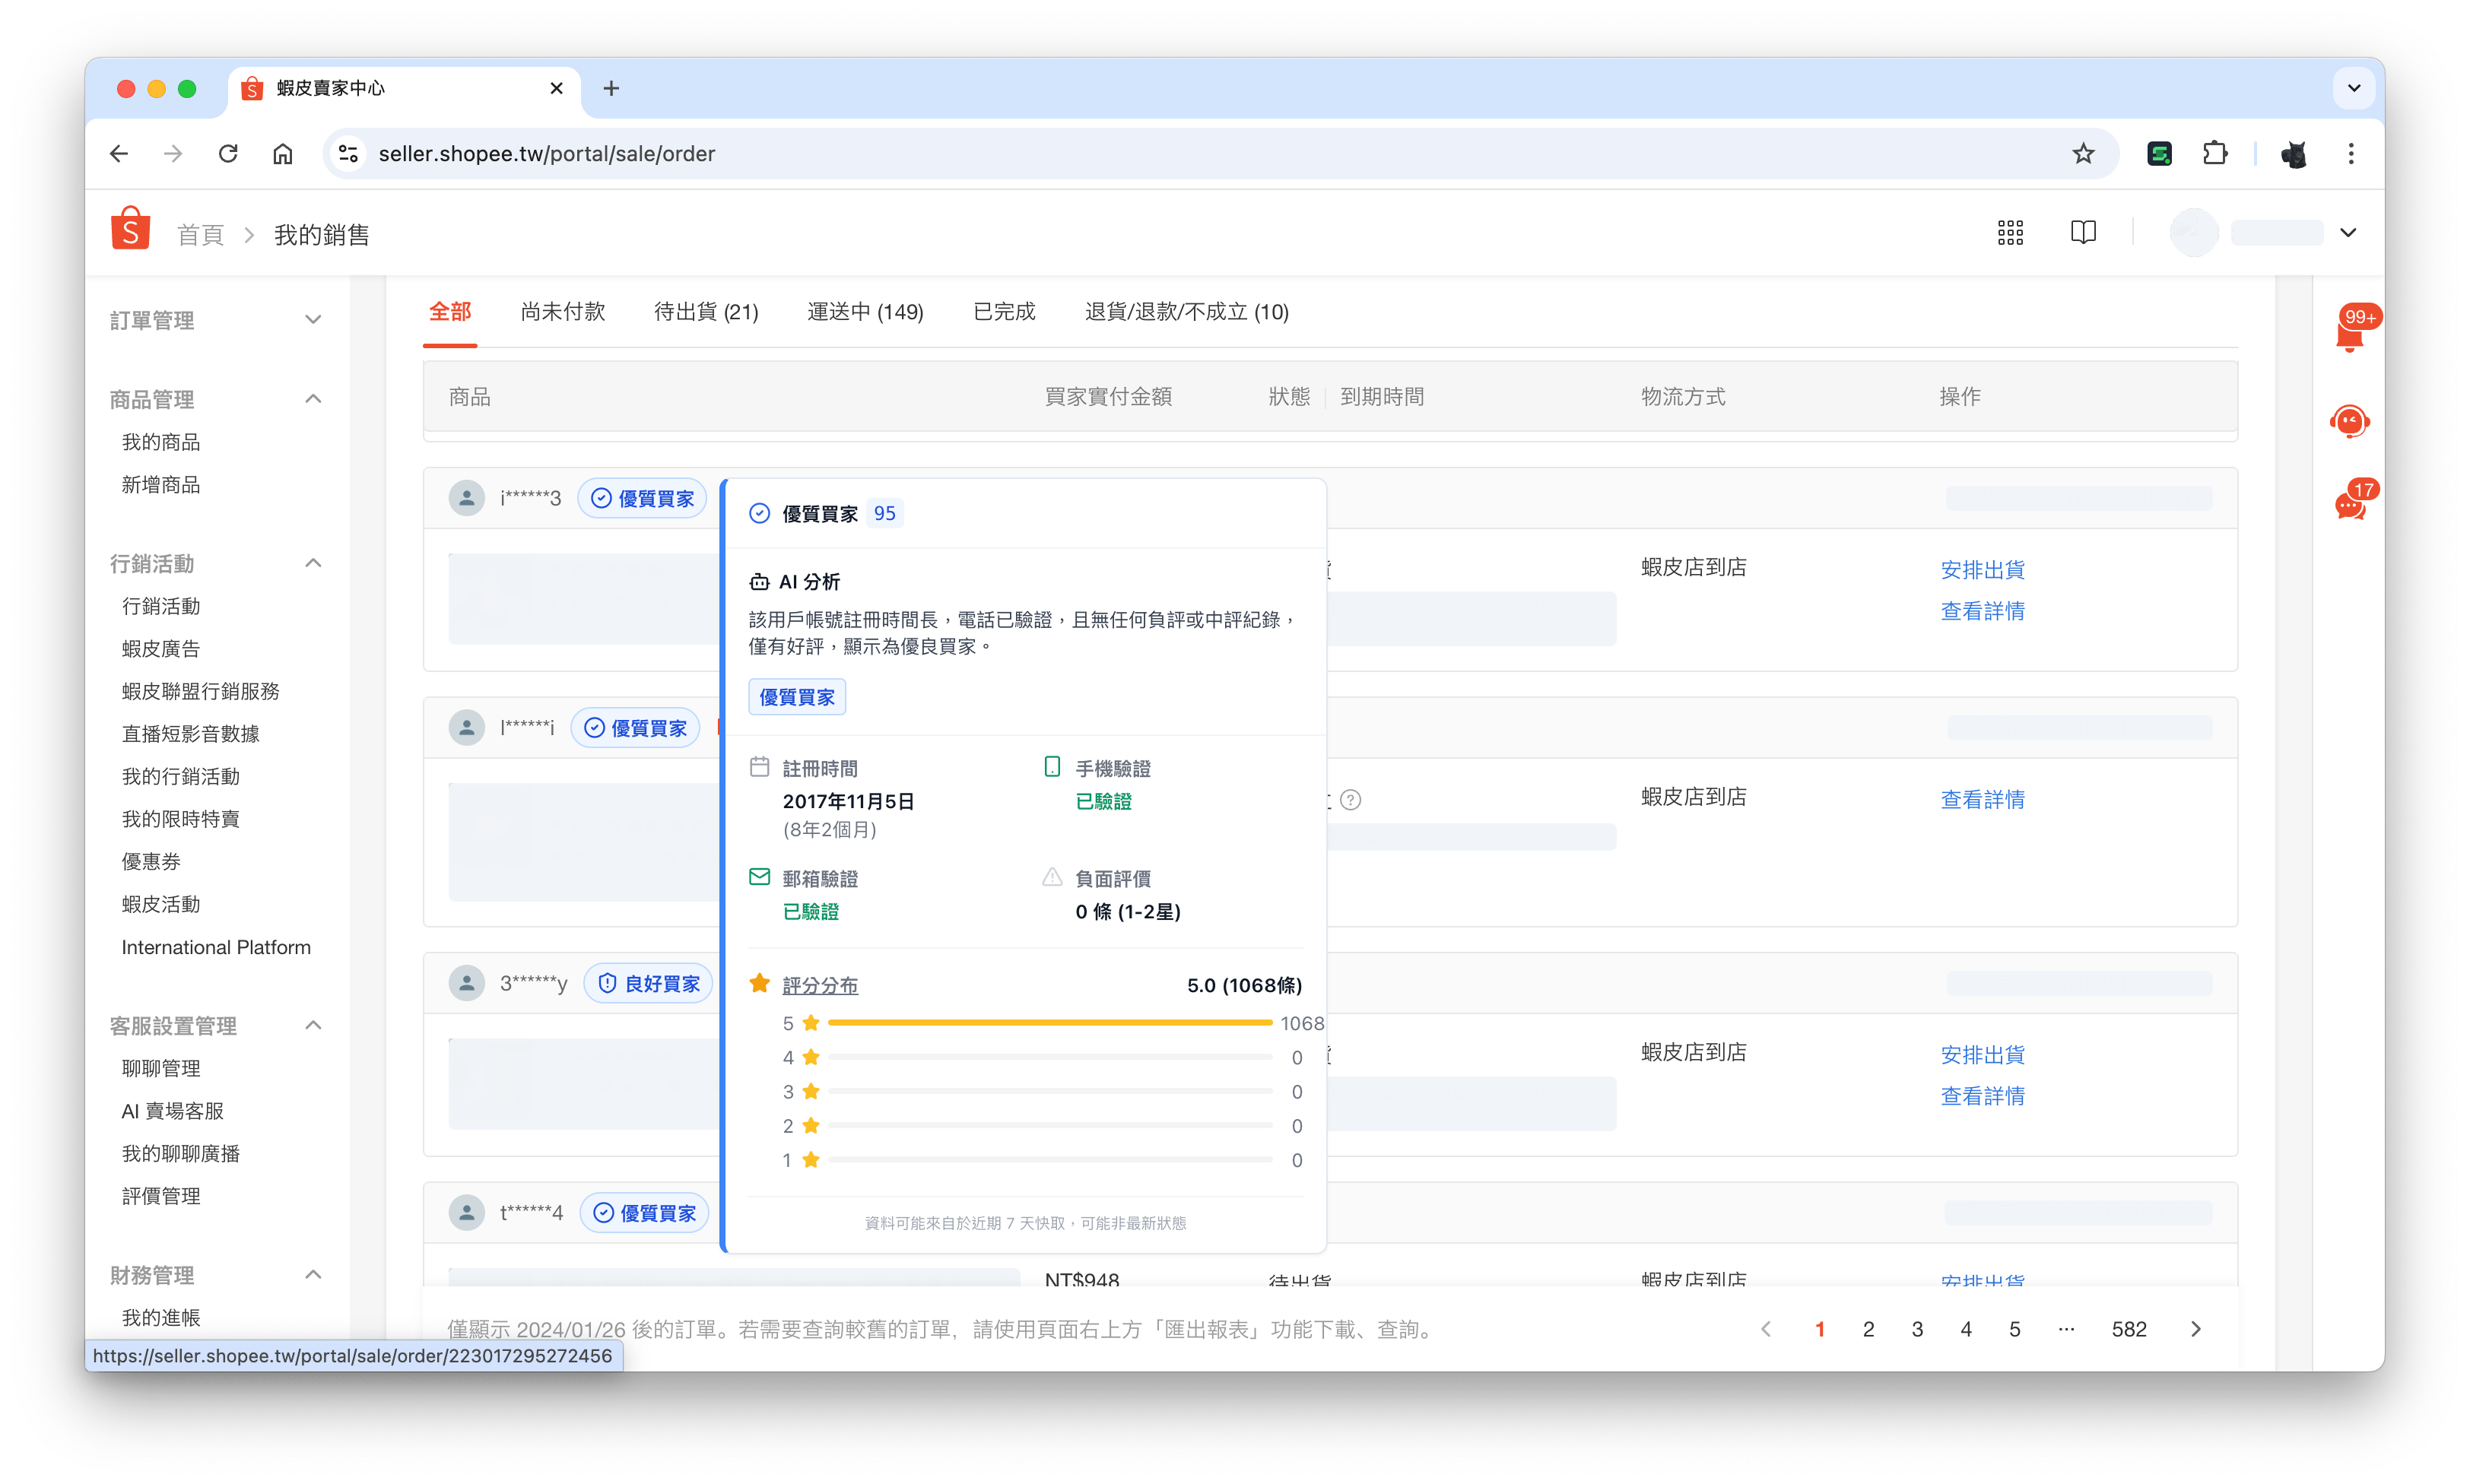
Task: Open the account dropdown chevron
Action: point(2348,233)
